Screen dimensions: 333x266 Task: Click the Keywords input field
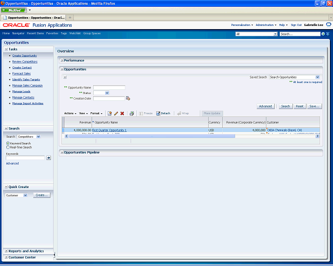click(25, 157)
